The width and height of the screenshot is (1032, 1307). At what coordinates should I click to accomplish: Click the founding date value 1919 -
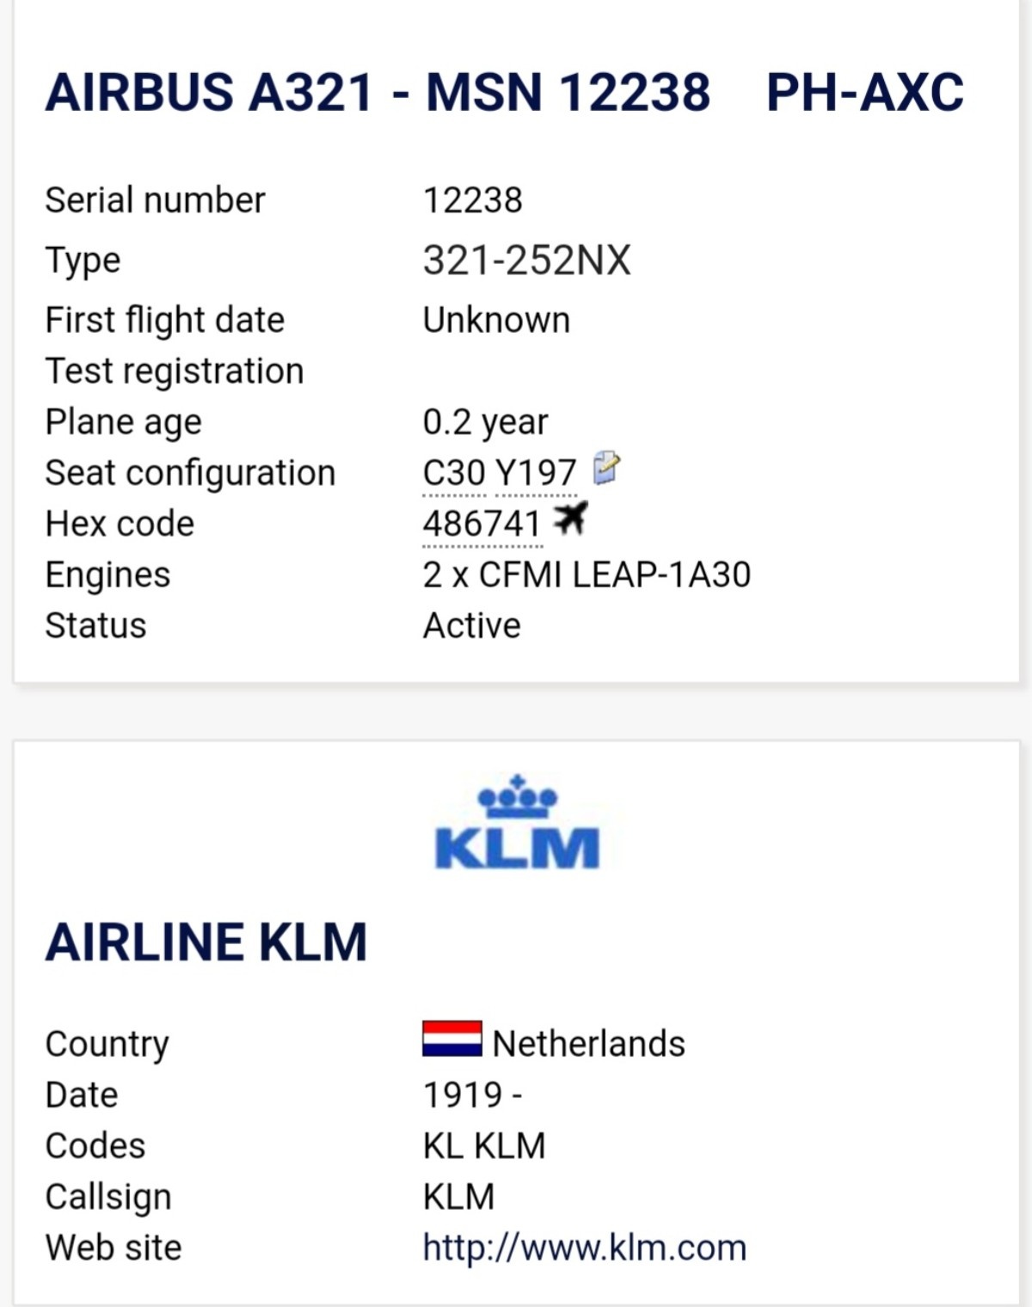pos(472,1095)
